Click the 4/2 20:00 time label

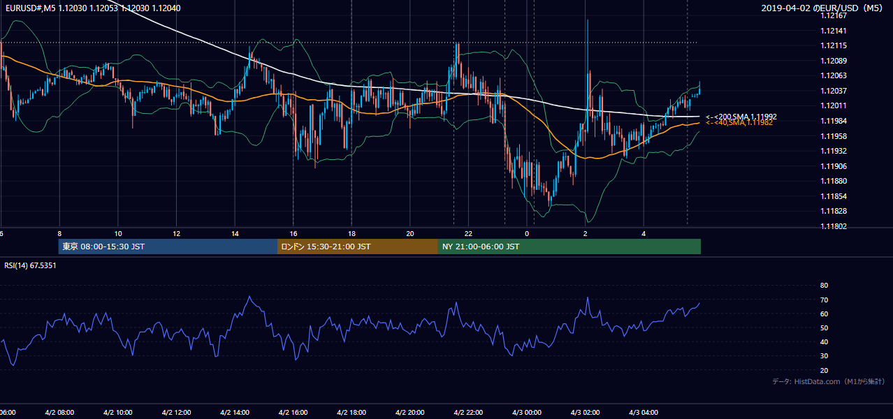click(x=409, y=412)
